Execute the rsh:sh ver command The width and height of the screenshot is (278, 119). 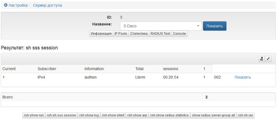(x=246, y=115)
